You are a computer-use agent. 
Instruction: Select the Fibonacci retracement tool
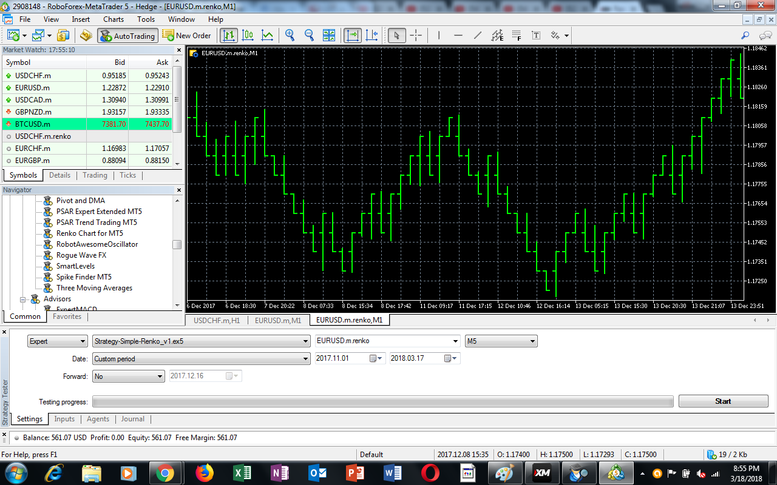[517, 36]
